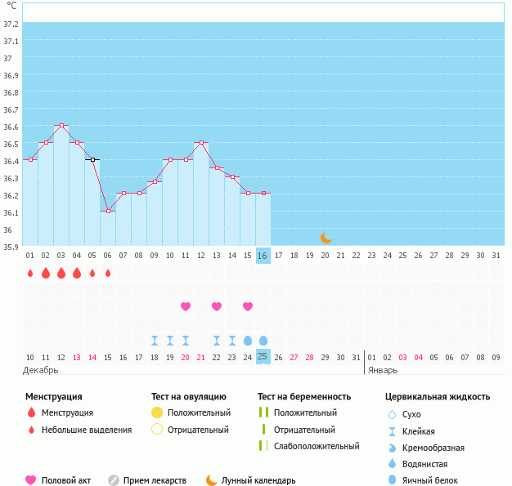The height and width of the screenshot is (486, 512).
Task: Click the heart icon under cycle day 11
Action: (x=186, y=306)
